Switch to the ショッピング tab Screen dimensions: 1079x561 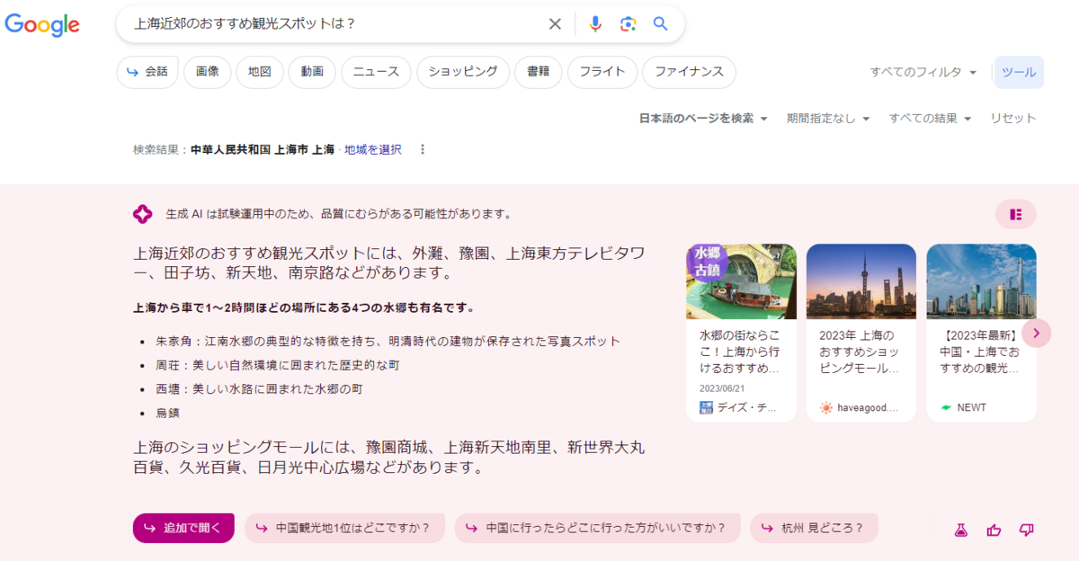(x=463, y=72)
